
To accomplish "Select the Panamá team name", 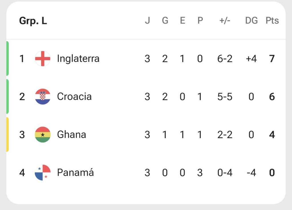I will 75,172.
